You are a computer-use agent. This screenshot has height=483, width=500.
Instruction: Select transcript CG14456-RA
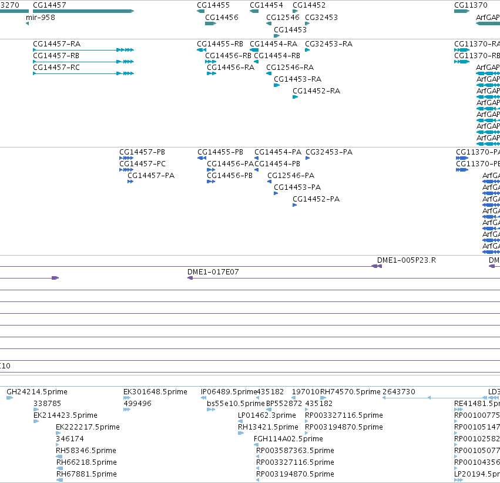coord(230,67)
